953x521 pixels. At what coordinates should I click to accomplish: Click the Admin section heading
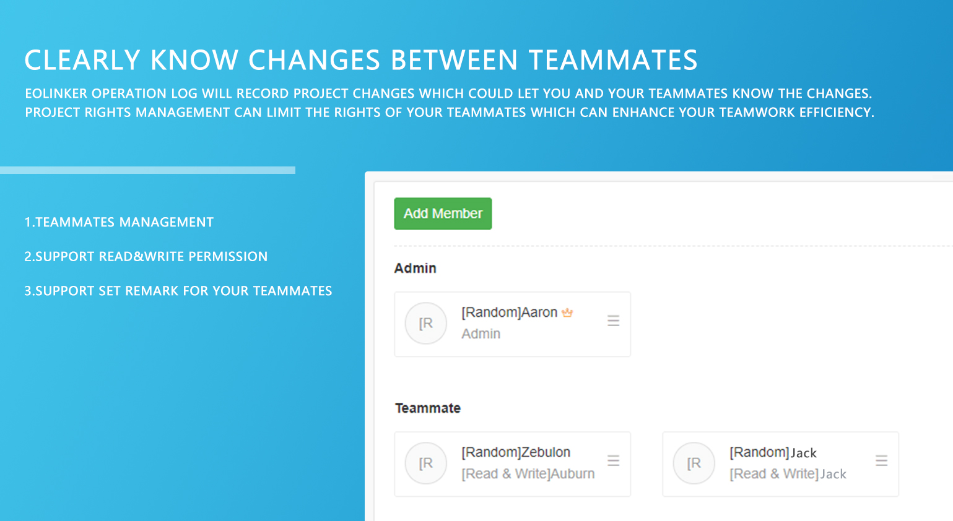point(415,268)
